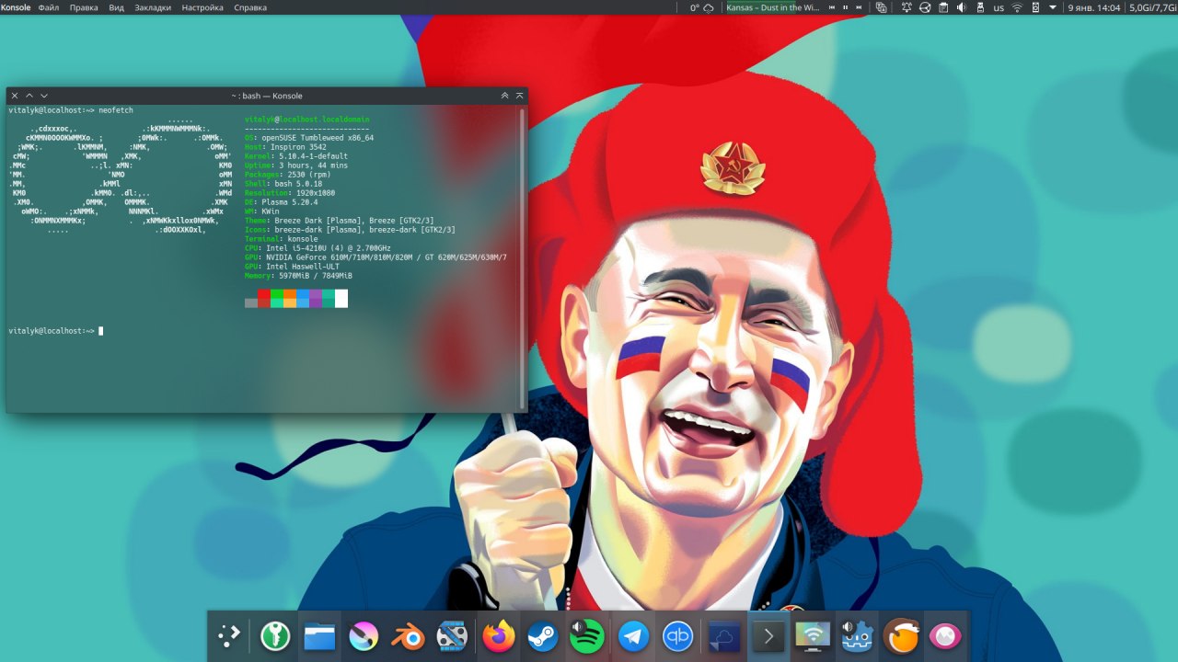This screenshot has height=662, width=1178.
Task: Skip to the previous track in the panel
Action: [832, 7]
